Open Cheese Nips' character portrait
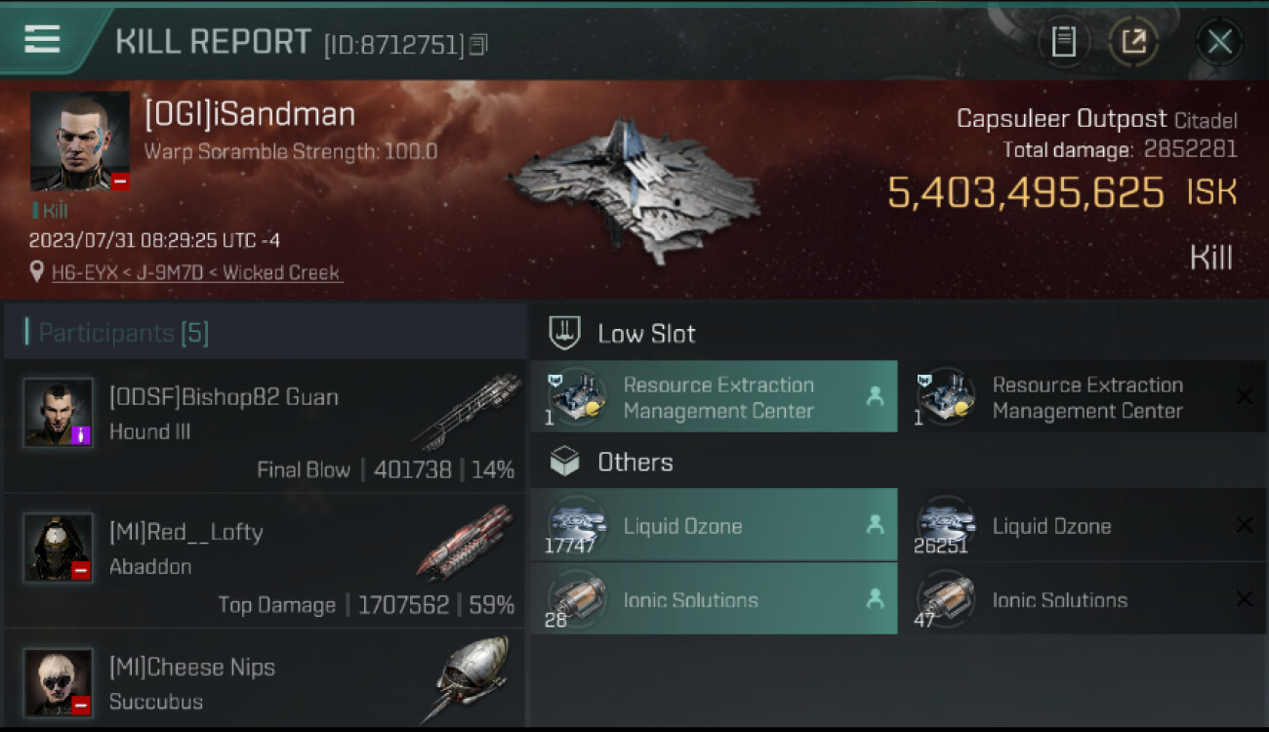Screen dimensions: 1269x732 pyautogui.click(x=58, y=682)
